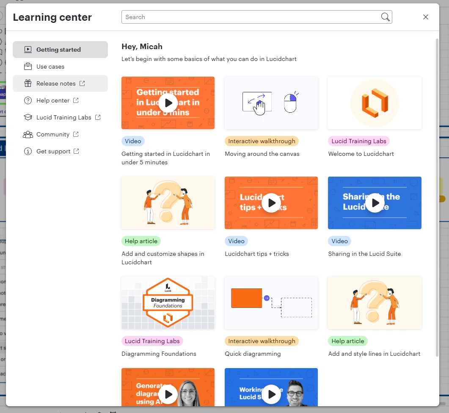Open the Getting started section
This screenshot has height=413, width=449.
click(60, 50)
